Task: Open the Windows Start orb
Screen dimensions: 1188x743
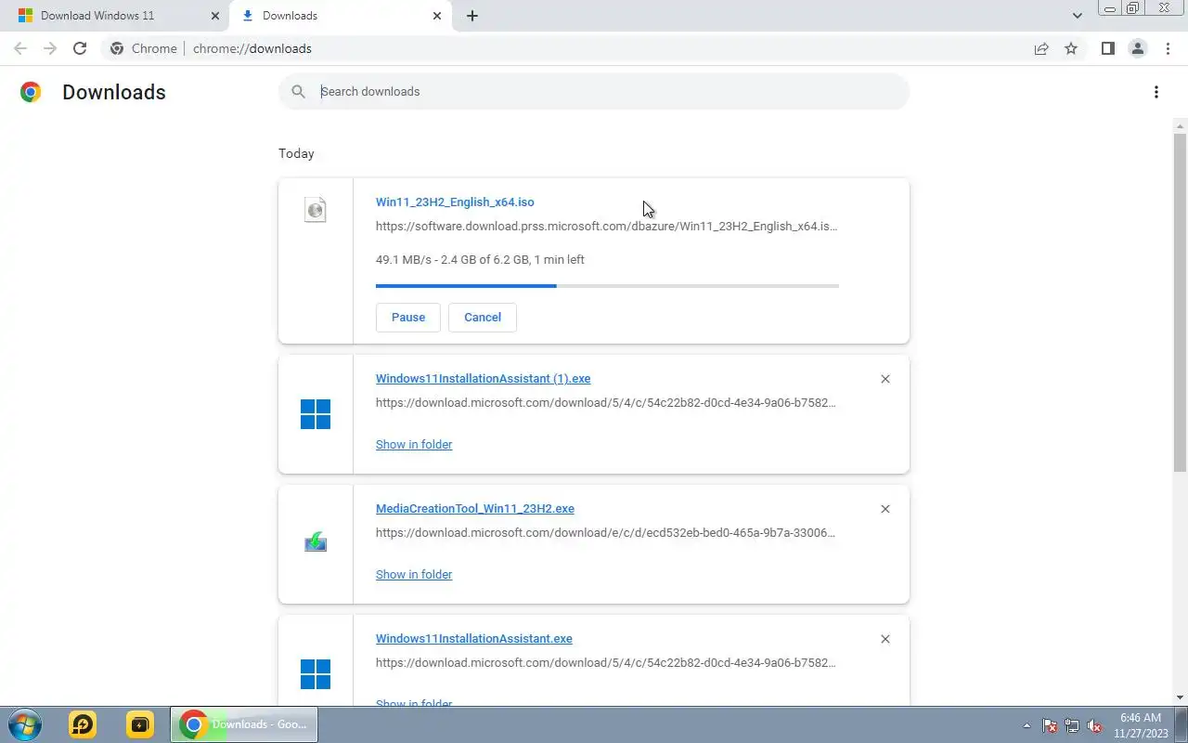Action: click(24, 724)
